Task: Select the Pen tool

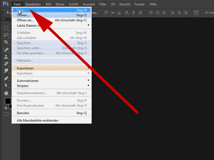Action: (6, 78)
